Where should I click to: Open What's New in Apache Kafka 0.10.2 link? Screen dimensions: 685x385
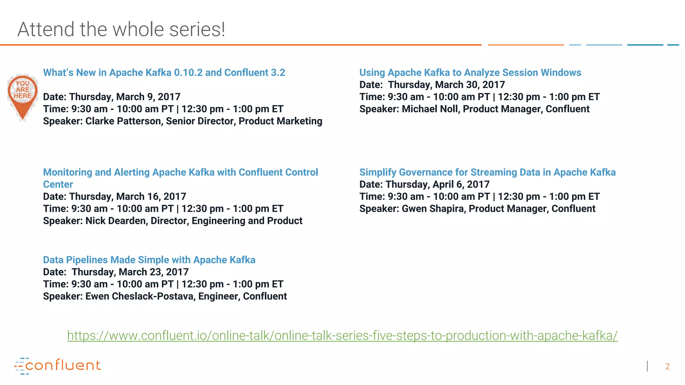click(x=164, y=73)
